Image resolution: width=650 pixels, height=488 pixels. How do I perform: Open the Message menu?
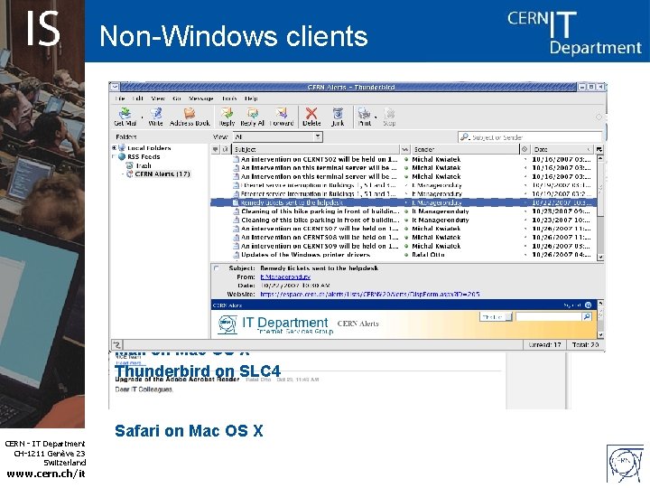201,99
